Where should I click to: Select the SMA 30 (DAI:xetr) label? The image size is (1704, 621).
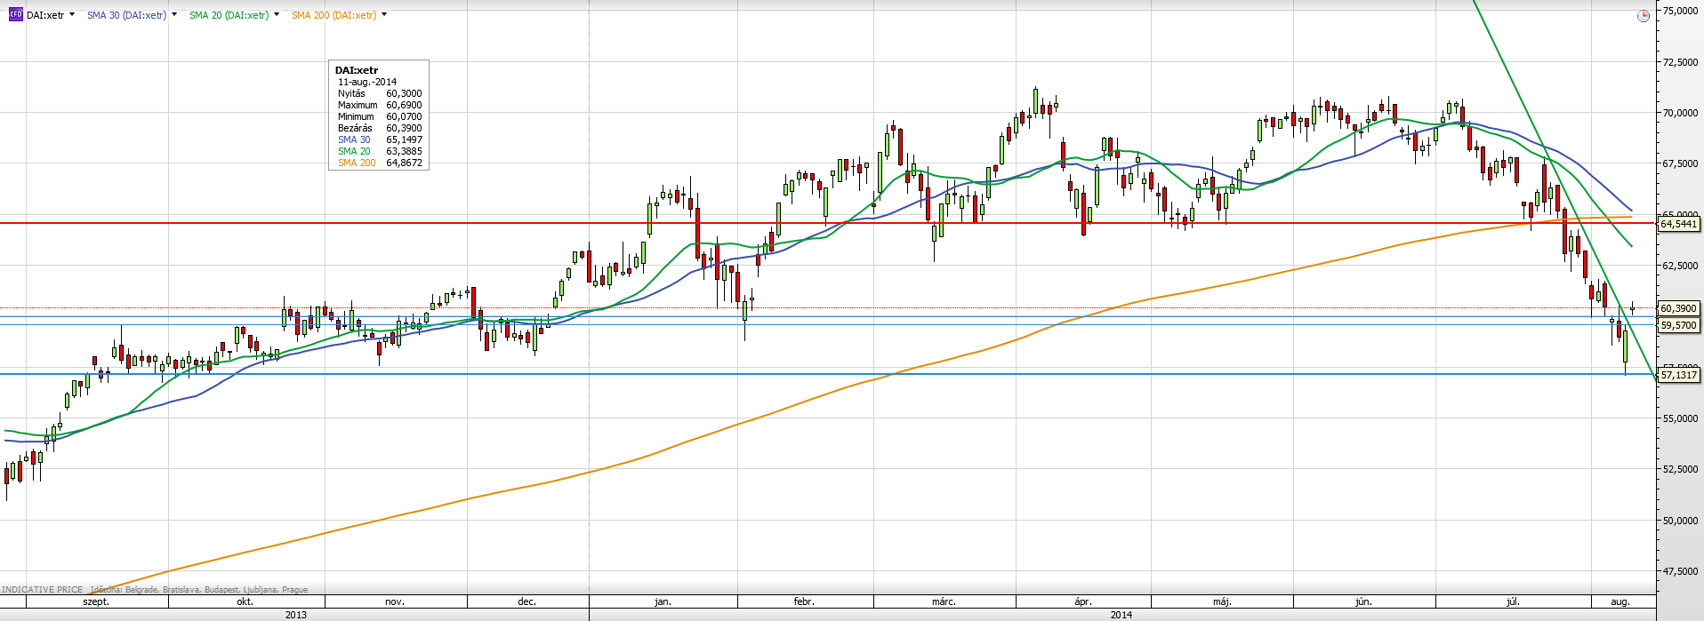click(126, 15)
